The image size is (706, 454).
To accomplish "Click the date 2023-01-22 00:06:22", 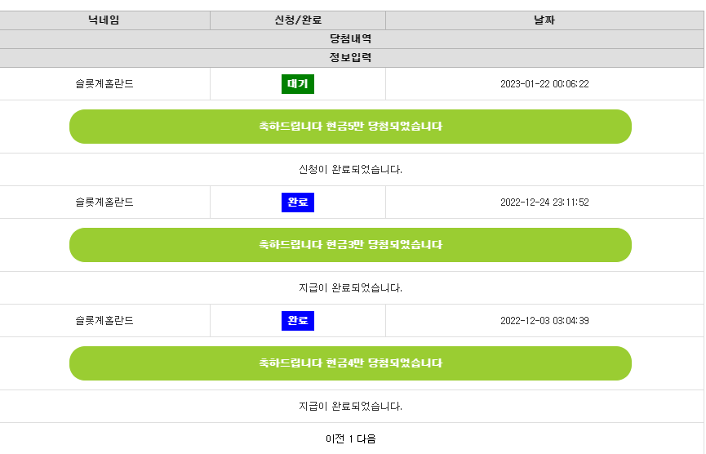I will (x=544, y=84).
